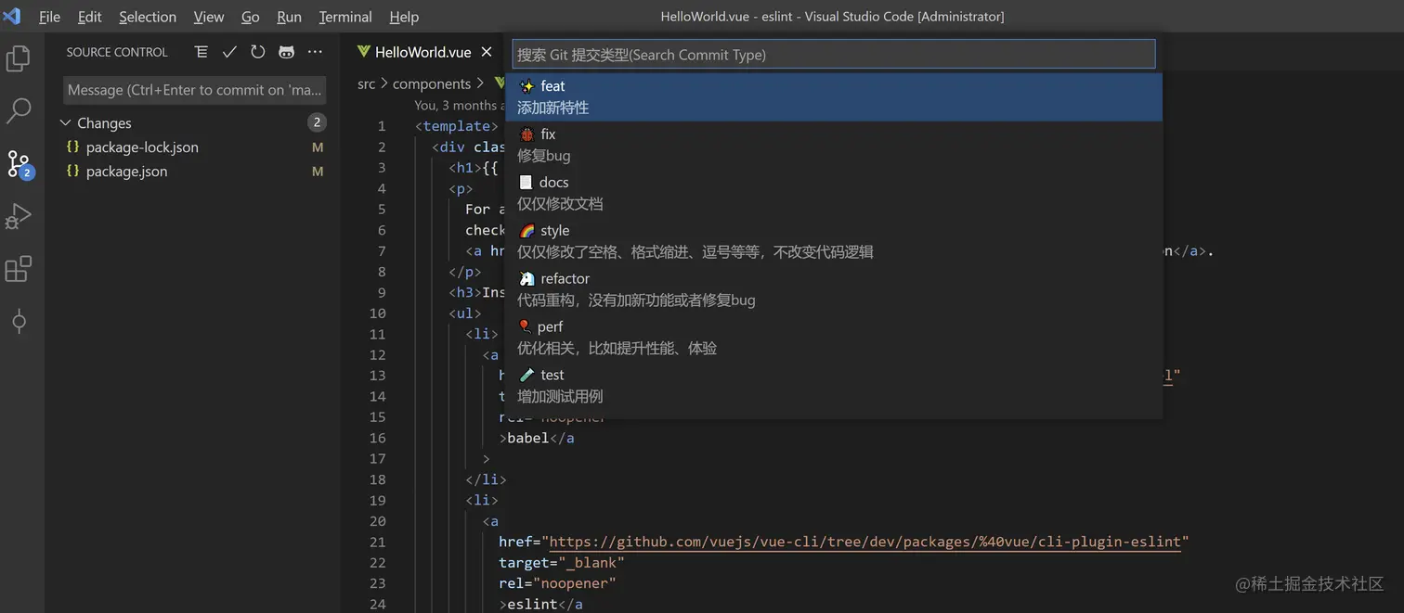Refresh source control changes

pos(257,52)
